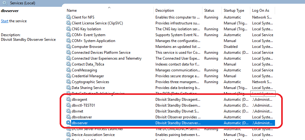The width and height of the screenshot is (305, 140).
Task: Click the Start service link
Action: click(x=4, y=21)
